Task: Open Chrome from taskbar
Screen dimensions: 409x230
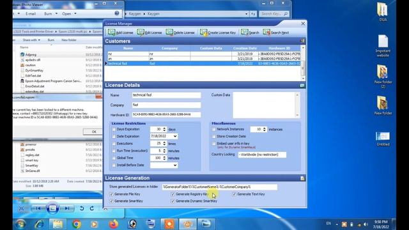Action: click(x=76, y=224)
